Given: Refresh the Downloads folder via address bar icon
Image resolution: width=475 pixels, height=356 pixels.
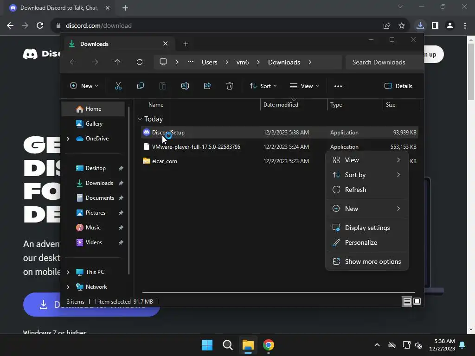Looking at the screenshot, I should click(x=140, y=62).
